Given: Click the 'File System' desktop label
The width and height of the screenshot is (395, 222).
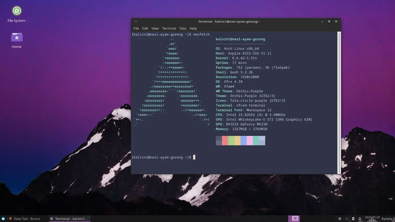Looking at the screenshot, I should click(16, 20).
